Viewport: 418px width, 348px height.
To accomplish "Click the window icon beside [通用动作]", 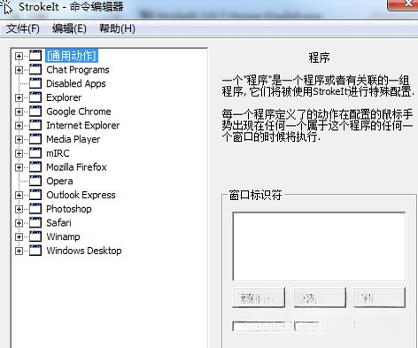I will click(x=35, y=56).
